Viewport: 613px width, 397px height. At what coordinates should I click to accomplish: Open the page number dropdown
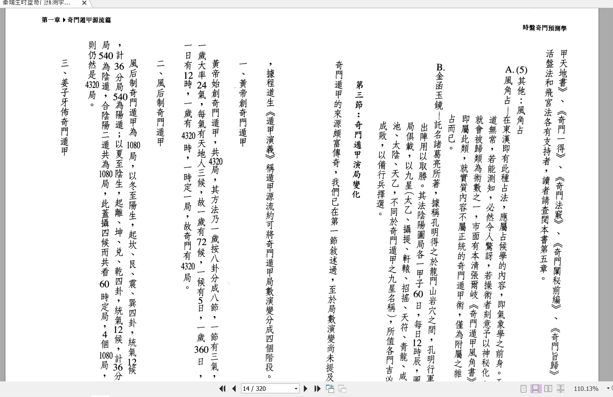click(x=296, y=388)
